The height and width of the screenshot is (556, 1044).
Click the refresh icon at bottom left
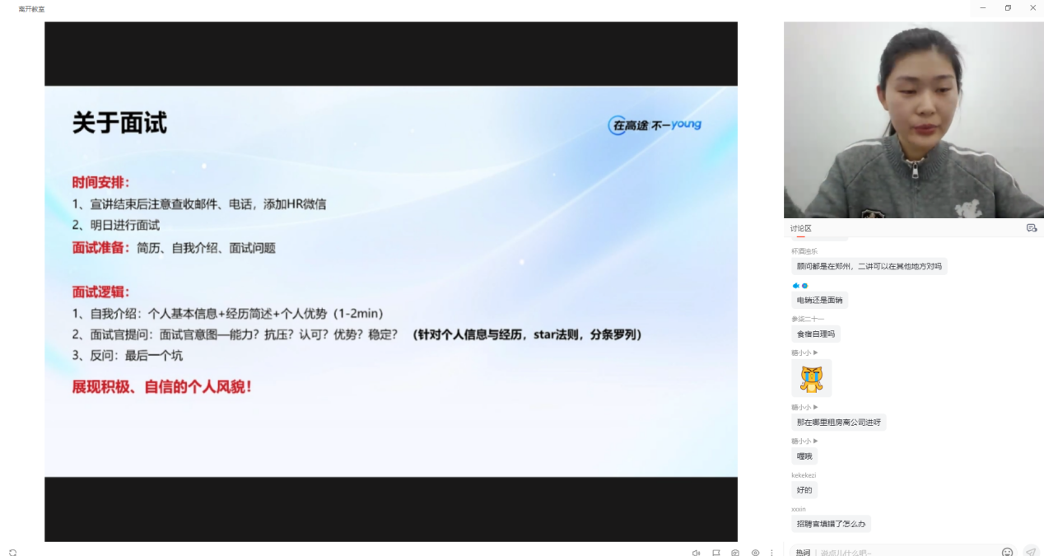[12, 553]
